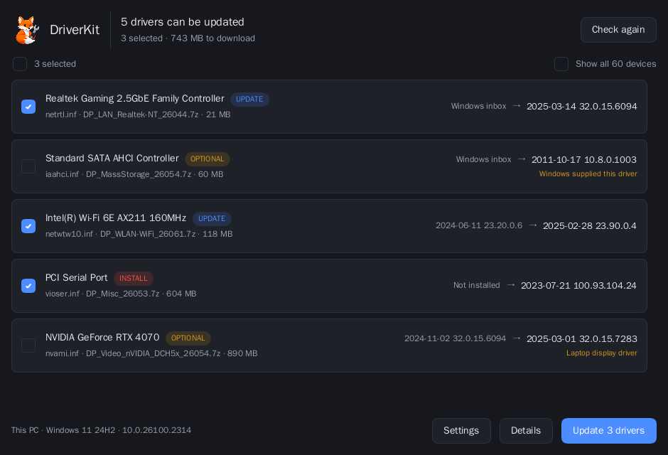Click the DriverKit title text
668x455 pixels.
(x=75, y=30)
